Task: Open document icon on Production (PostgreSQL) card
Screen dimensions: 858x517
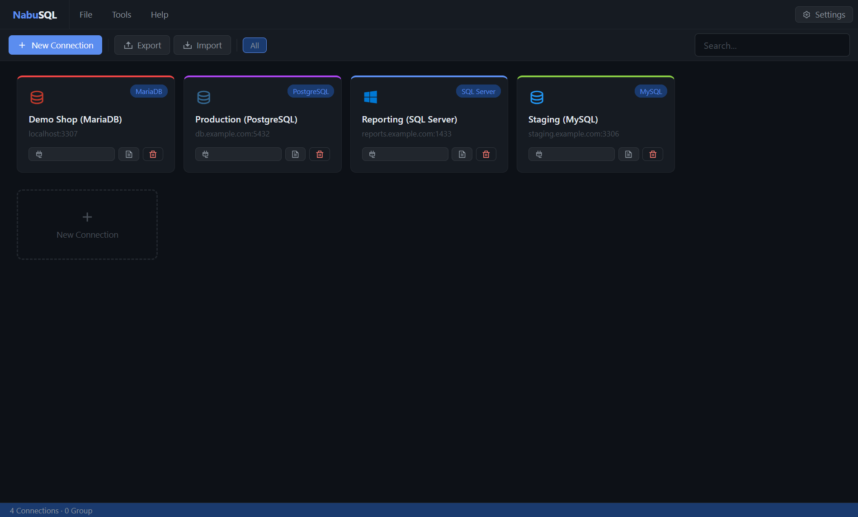Action: point(295,154)
